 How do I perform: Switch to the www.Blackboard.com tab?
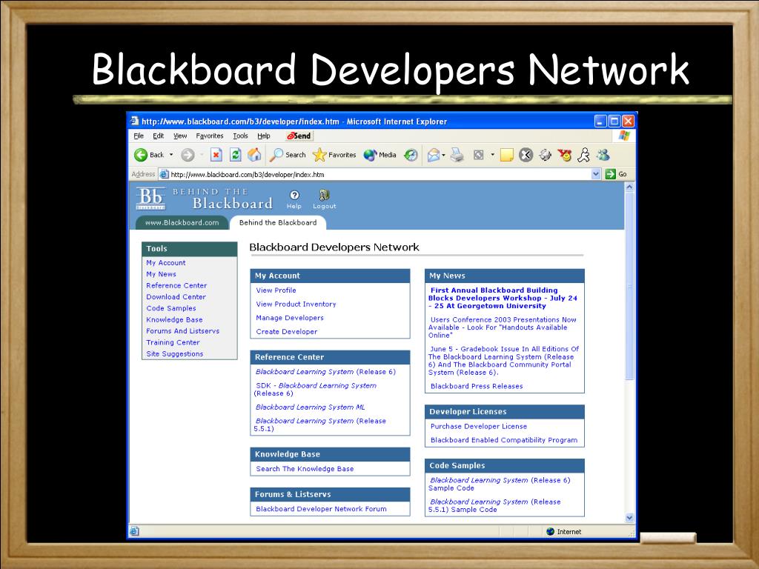pyautogui.click(x=182, y=222)
